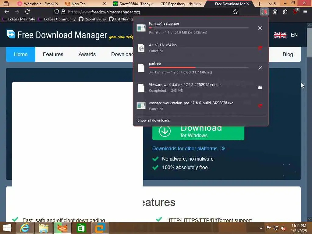Click Aero8_EN_x64.iso disc file icon
Image resolution: width=312 pixels, height=234 pixels.
(x=141, y=48)
